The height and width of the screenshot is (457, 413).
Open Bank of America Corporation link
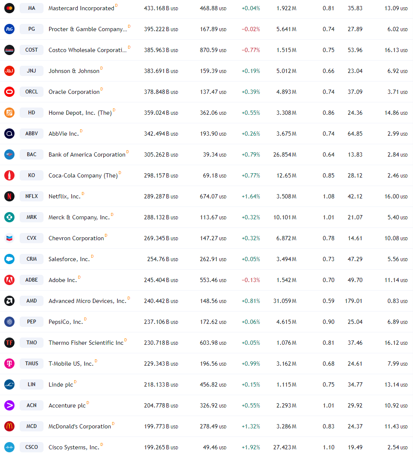point(87,154)
